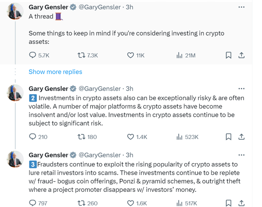Share the 'A thread' tweet
The height and width of the screenshot is (207, 262).
242,55
